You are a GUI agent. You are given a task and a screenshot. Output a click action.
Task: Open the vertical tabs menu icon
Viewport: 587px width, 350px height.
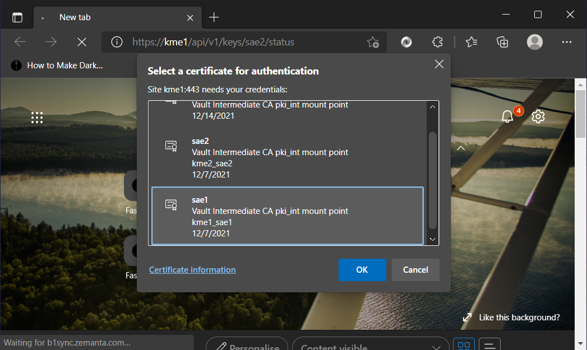(17, 17)
